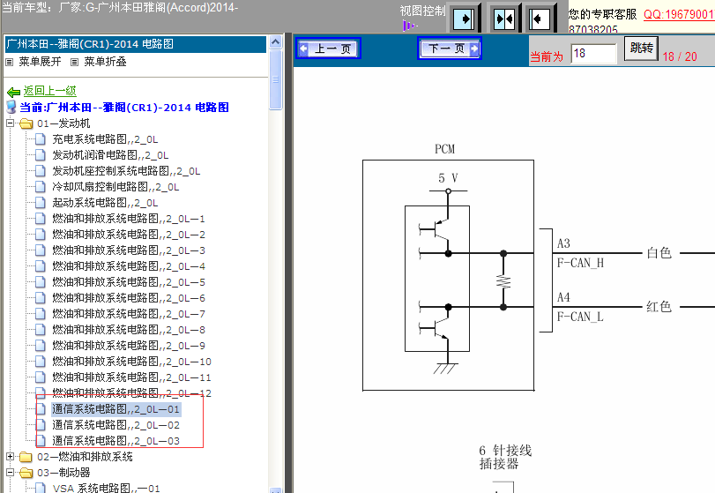Open 燃油和排放系统电路图,,2_0L—5
The width and height of the screenshot is (715, 493).
(129, 282)
